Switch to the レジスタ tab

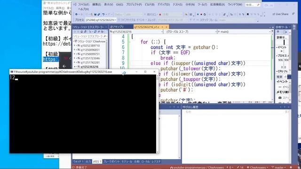[x=156, y=161]
